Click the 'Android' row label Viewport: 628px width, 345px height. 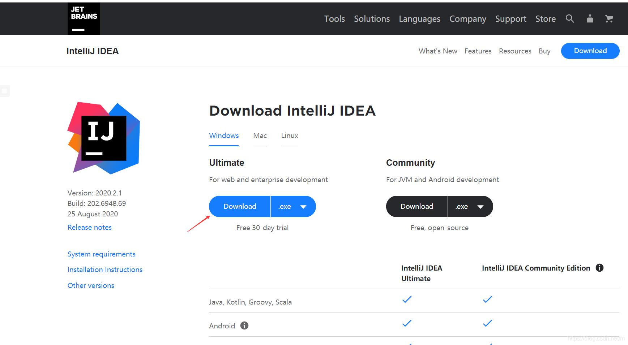[222, 326]
